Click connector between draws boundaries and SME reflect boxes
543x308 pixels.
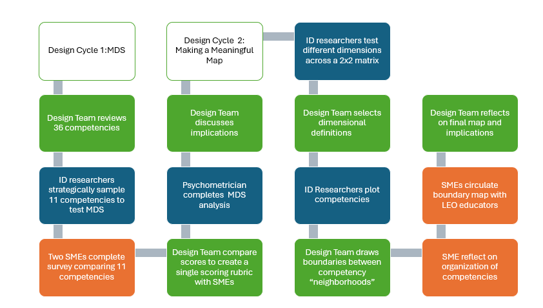click(406, 252)
